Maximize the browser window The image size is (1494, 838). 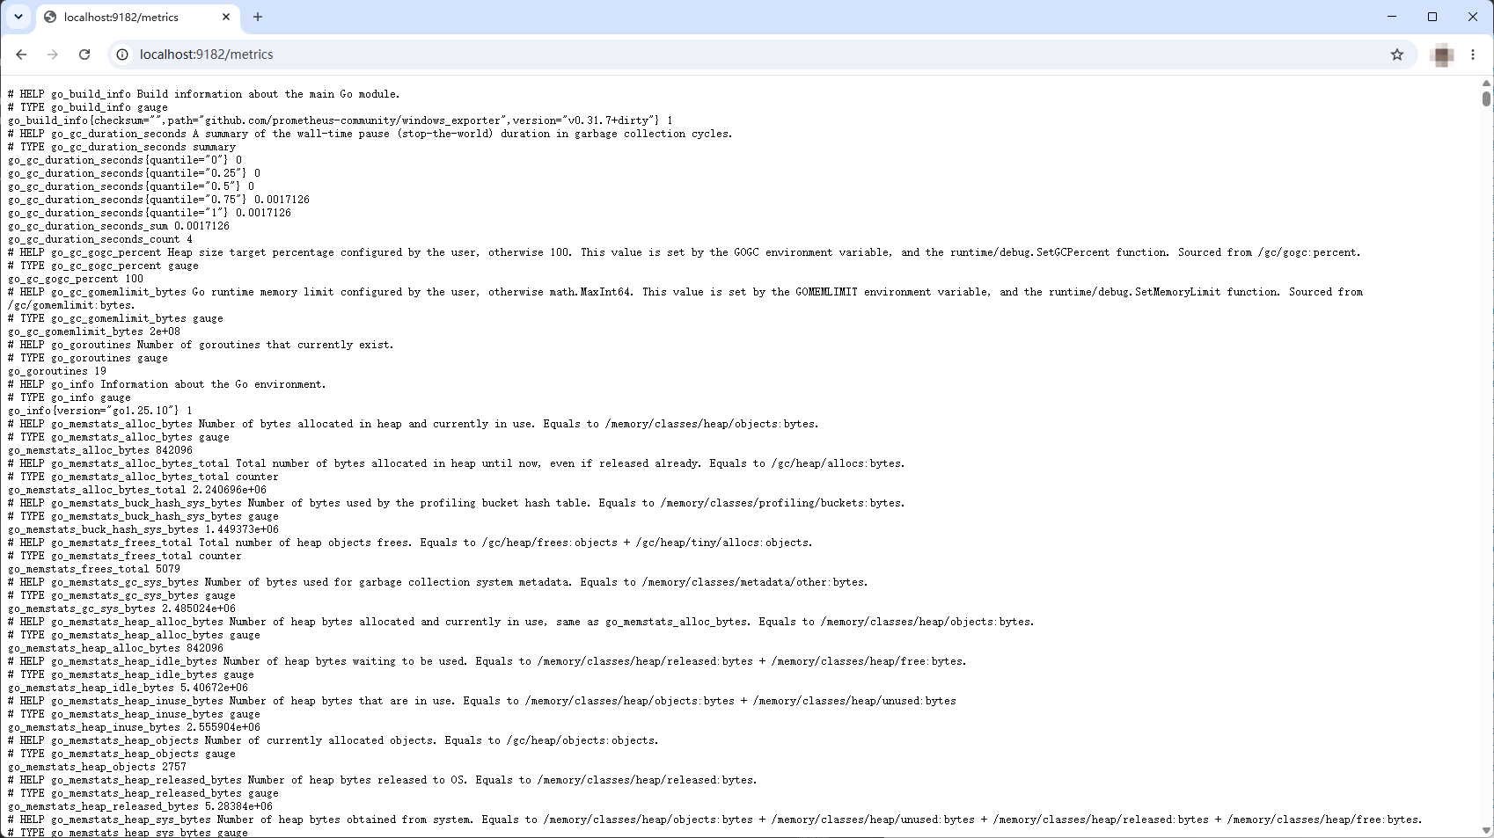pyautogui.click(x=1432, y=17)
